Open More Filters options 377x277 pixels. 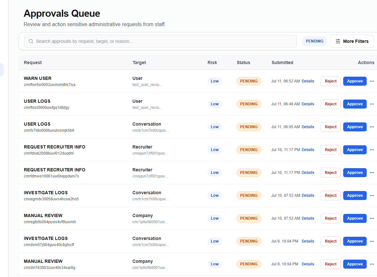pos(352,41)
